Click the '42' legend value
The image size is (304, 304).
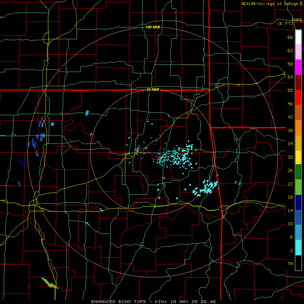click(x=290, y=117)
